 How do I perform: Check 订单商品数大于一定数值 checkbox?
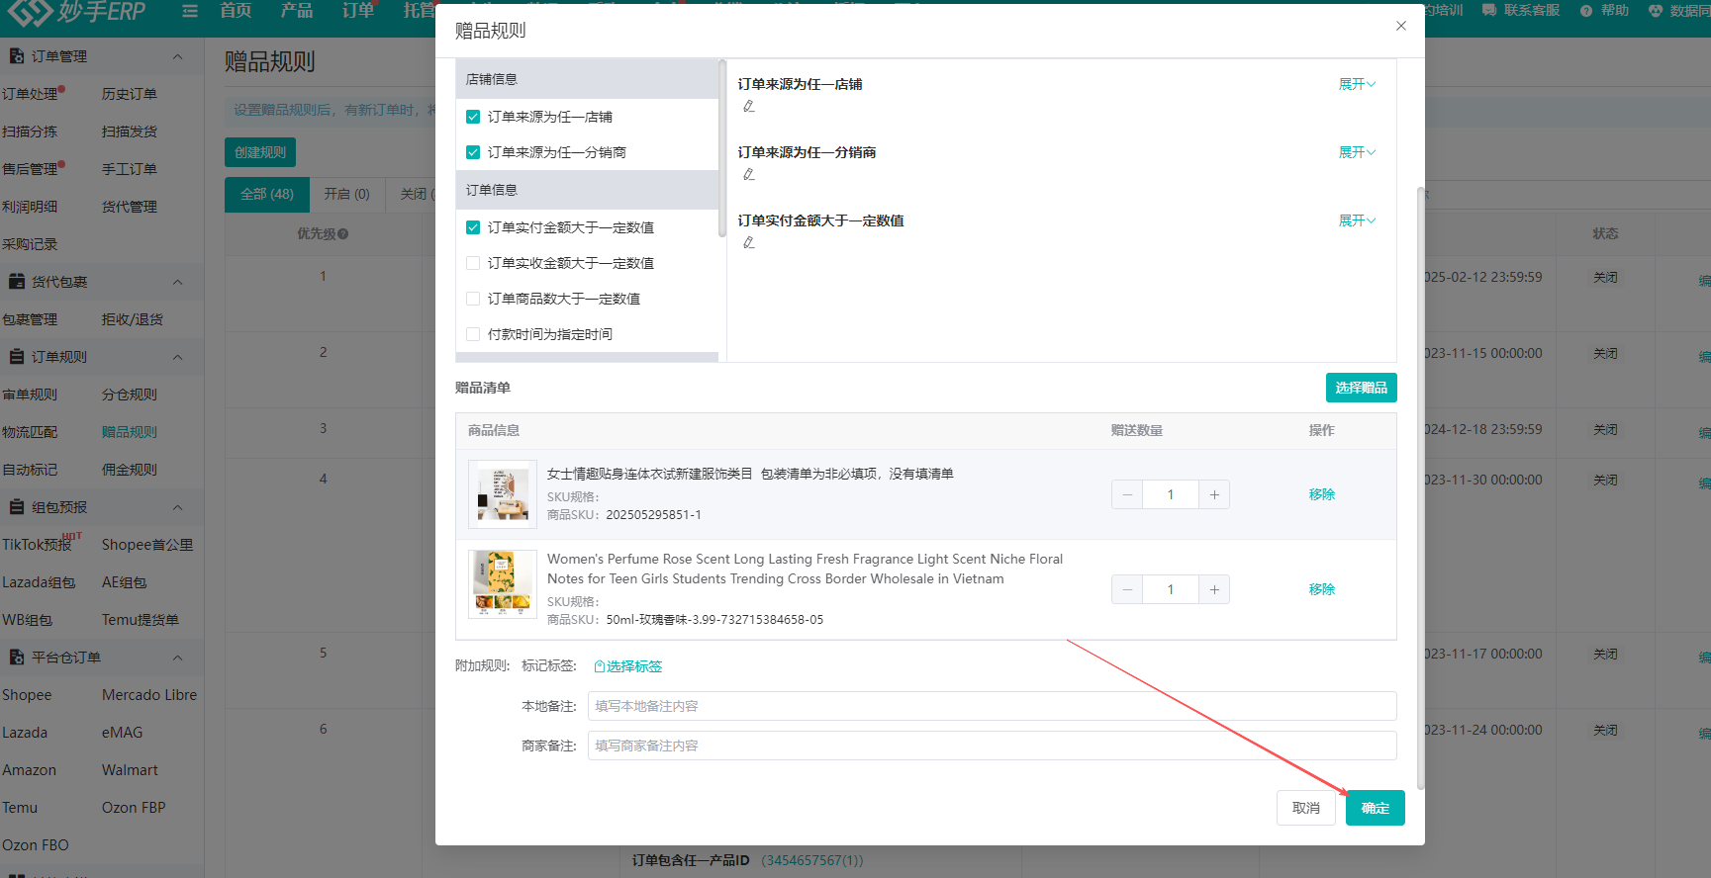[473, 299]
